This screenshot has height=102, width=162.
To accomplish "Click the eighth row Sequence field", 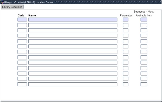I will (x=144, y=57).
